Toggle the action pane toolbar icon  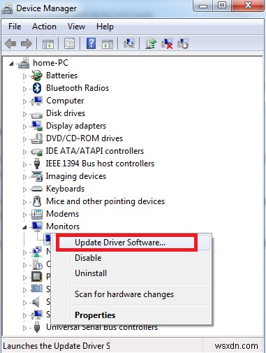(108, 44)
